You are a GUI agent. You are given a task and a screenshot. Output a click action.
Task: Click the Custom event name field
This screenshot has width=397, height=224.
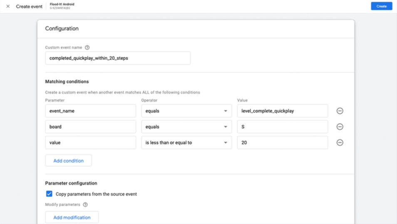[x=118, y=58]
